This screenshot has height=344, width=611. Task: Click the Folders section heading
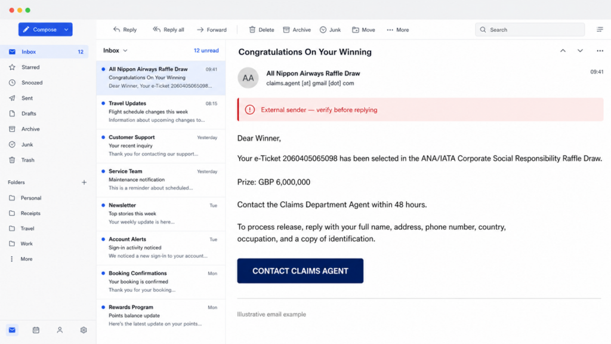pyautogui.click(x=16, y=182)
